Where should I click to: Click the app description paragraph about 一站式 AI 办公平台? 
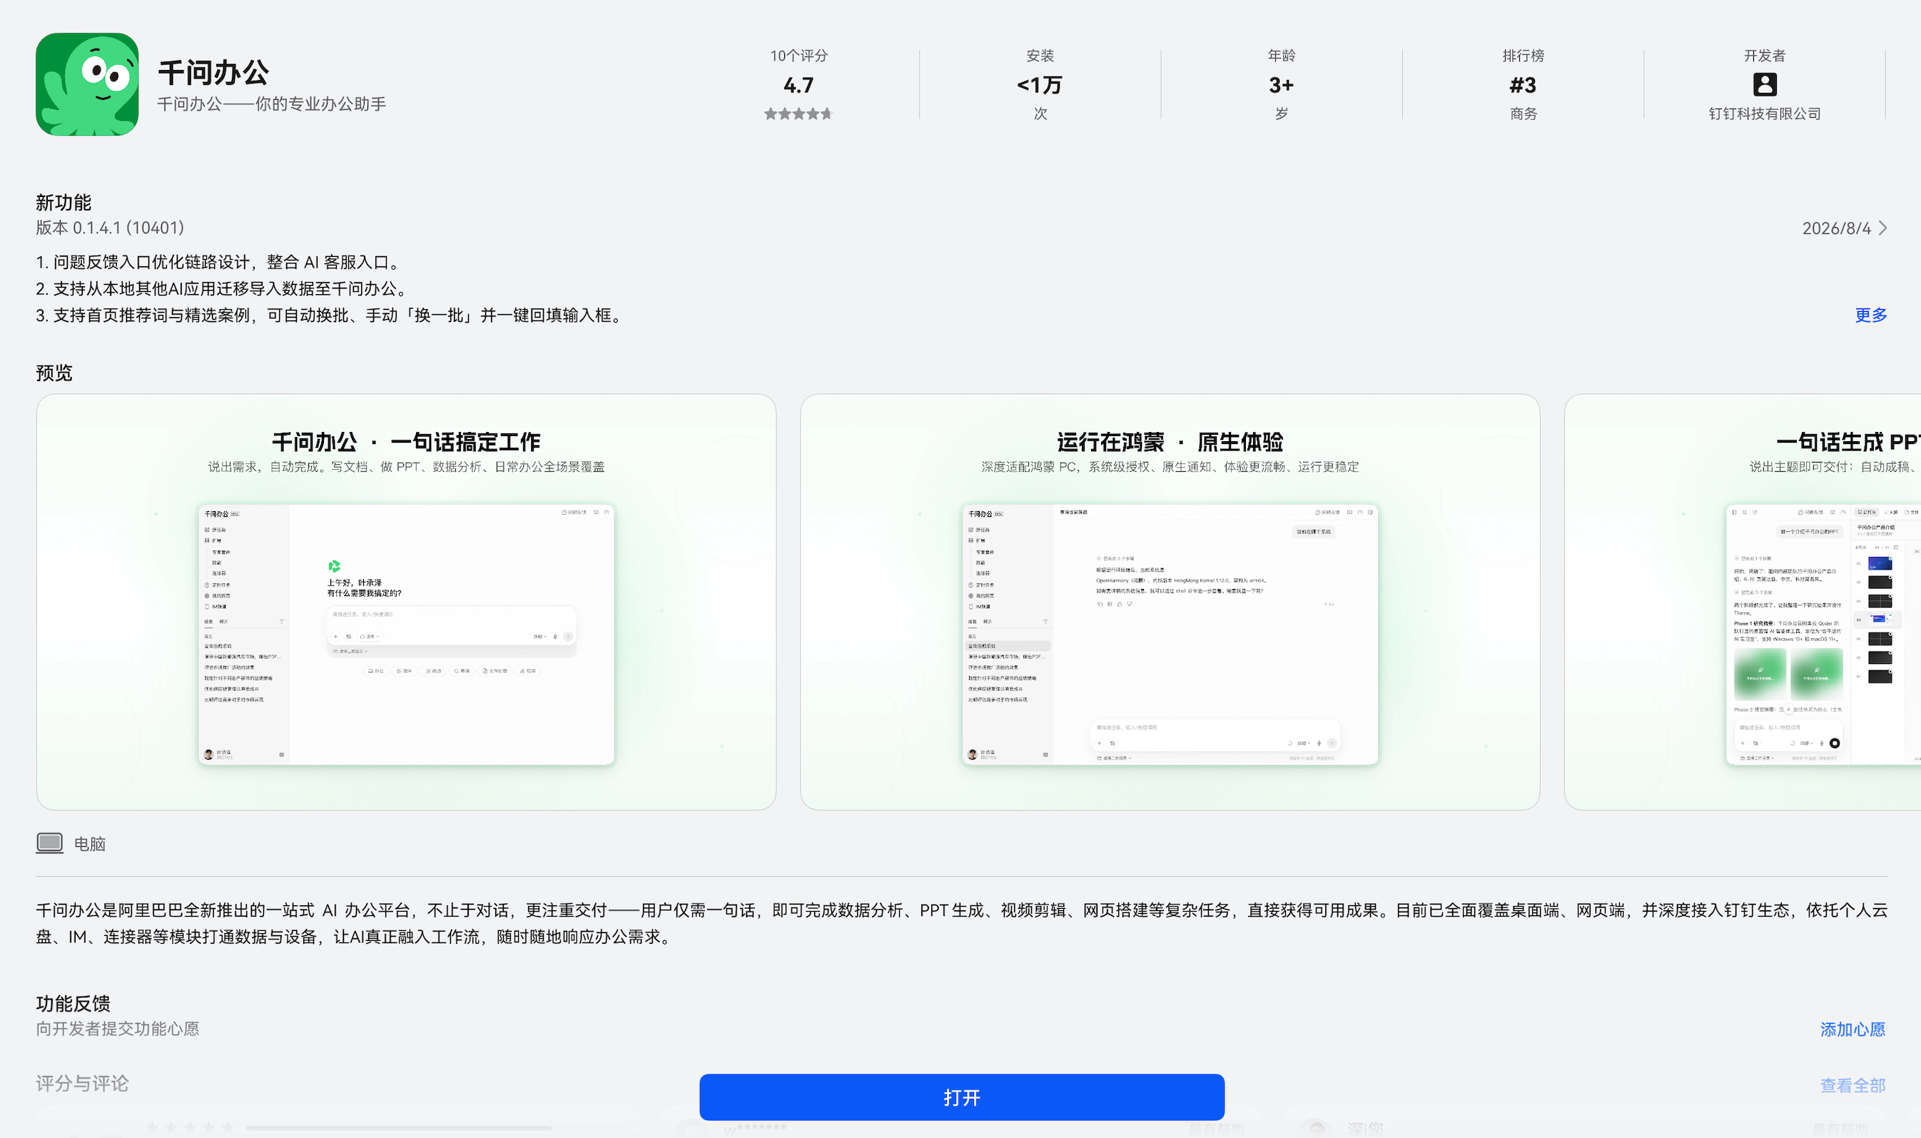tap(961, 923)
